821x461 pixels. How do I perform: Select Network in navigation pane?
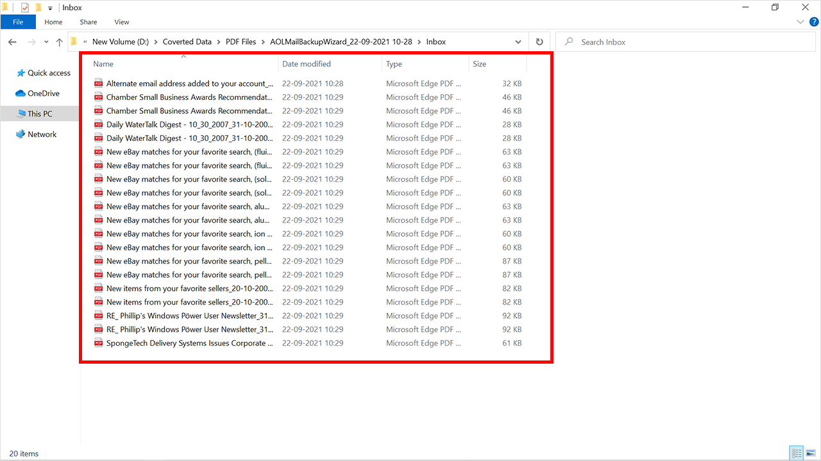point(36,134)
